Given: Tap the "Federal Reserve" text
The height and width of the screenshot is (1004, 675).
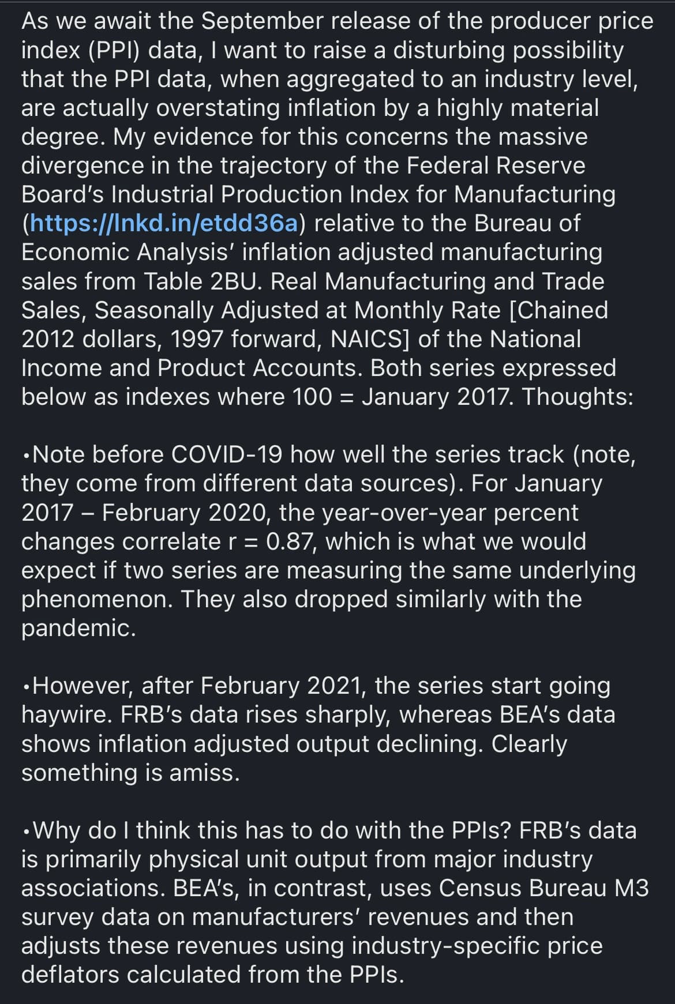Looking at the screenshot, I should (496, 166).
